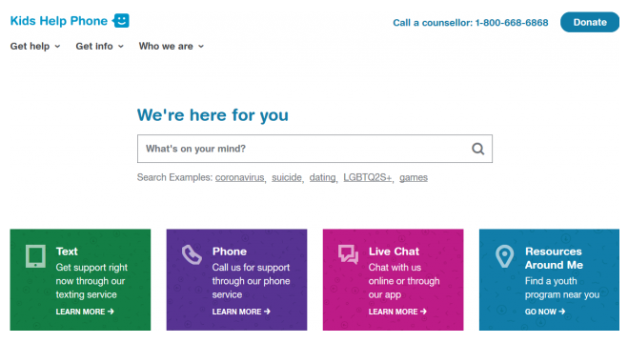This screenshot has width=628, height=343.
Task: Click the tablet icon on Text card
Action: (35, 256)
